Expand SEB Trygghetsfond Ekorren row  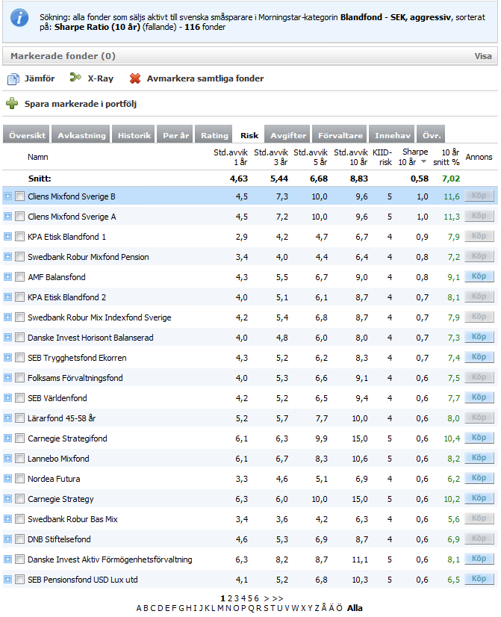[x=7, y=357]
